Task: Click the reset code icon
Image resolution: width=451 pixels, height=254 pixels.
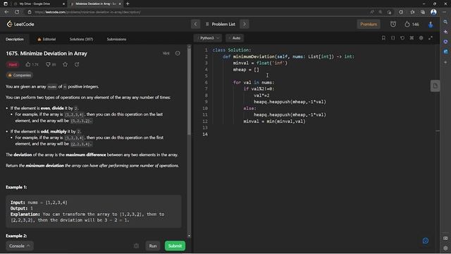Action: (402, 38)
